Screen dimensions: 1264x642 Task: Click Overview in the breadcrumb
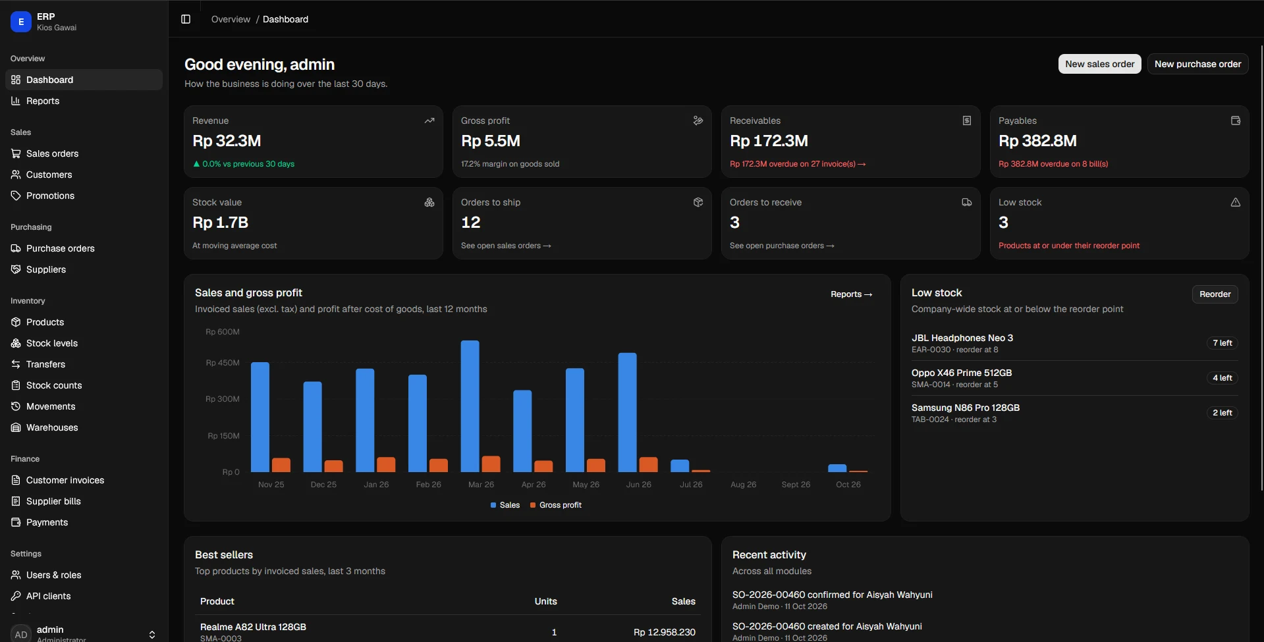[x=231, y=19]
